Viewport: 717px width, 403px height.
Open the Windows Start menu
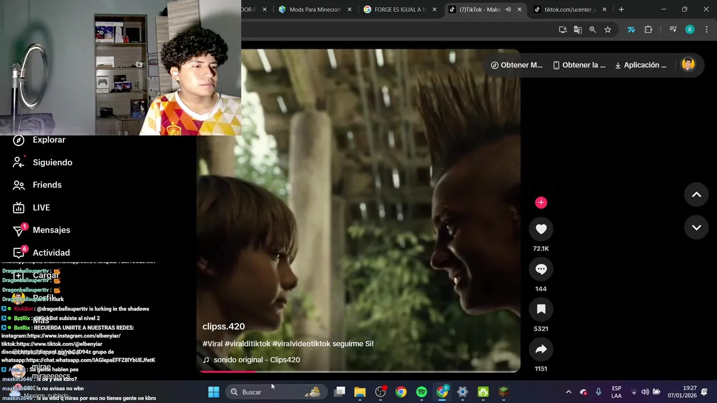pos(213,392)
